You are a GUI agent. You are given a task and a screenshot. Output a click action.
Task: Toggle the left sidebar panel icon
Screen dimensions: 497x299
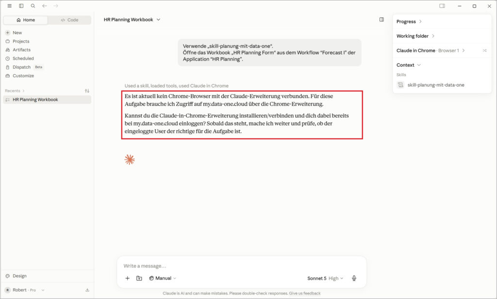(21, 6)
